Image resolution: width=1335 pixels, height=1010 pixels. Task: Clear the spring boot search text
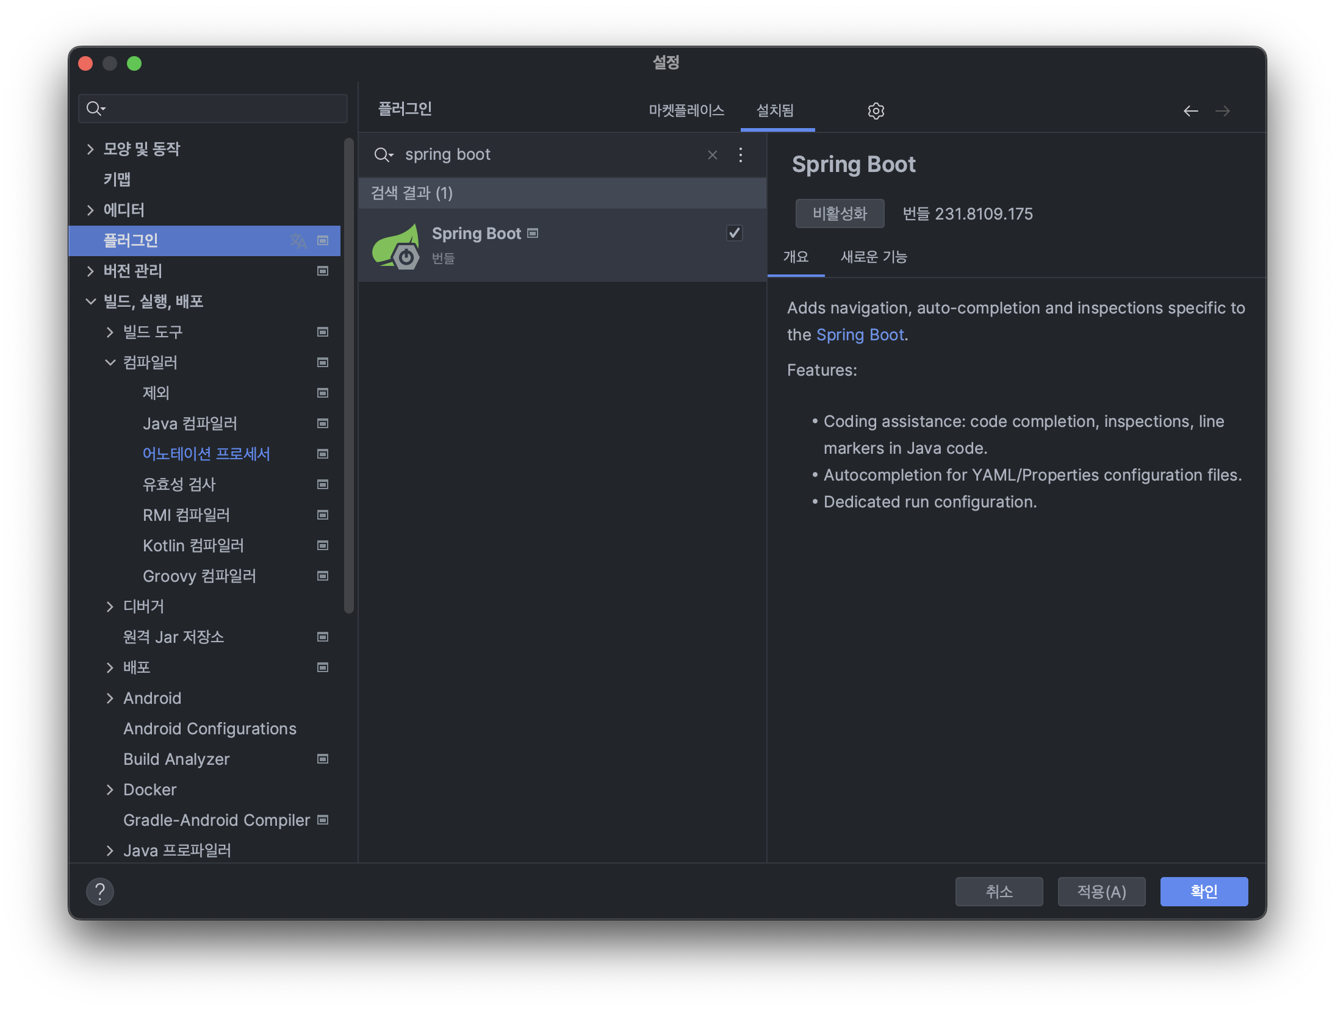pyautogui.click(x=712, y=155)
